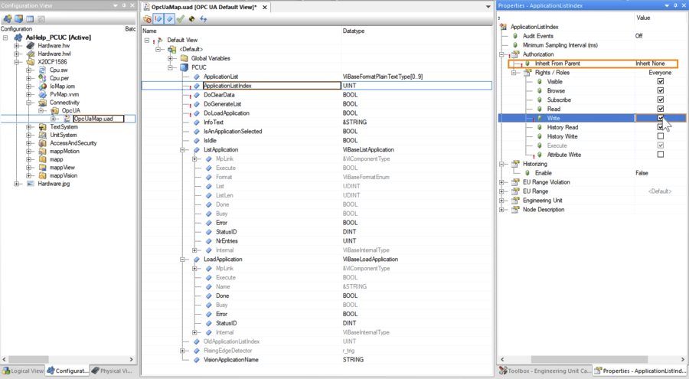Click the AccessAndSecurity folder icon
The image size is (689, 379).
[42, 143]
